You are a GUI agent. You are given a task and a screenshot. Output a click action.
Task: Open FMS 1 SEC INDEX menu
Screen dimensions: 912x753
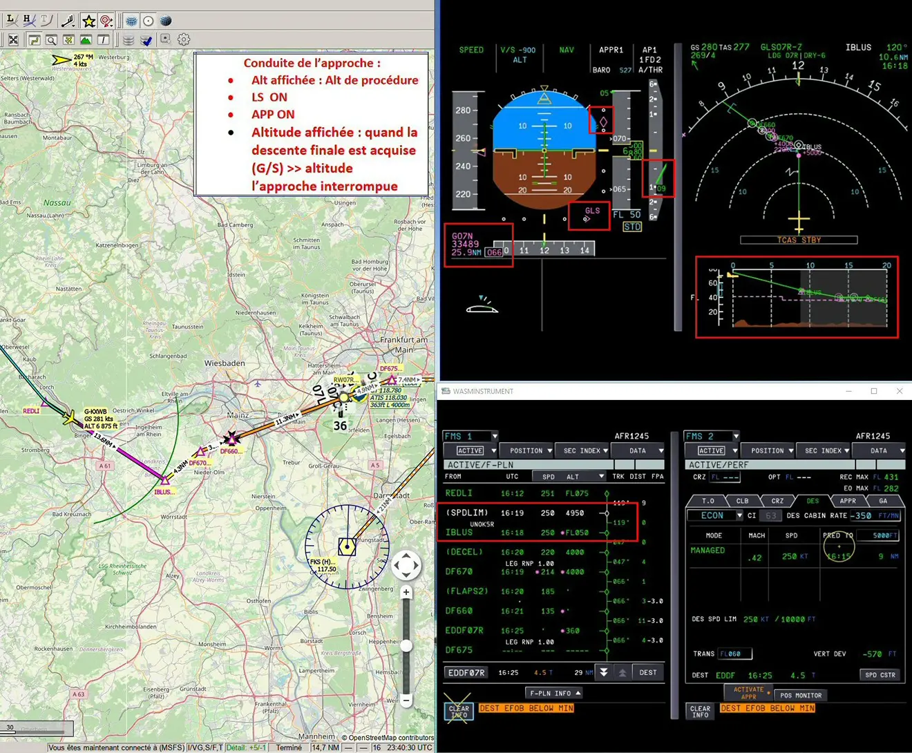pos(582,450)
